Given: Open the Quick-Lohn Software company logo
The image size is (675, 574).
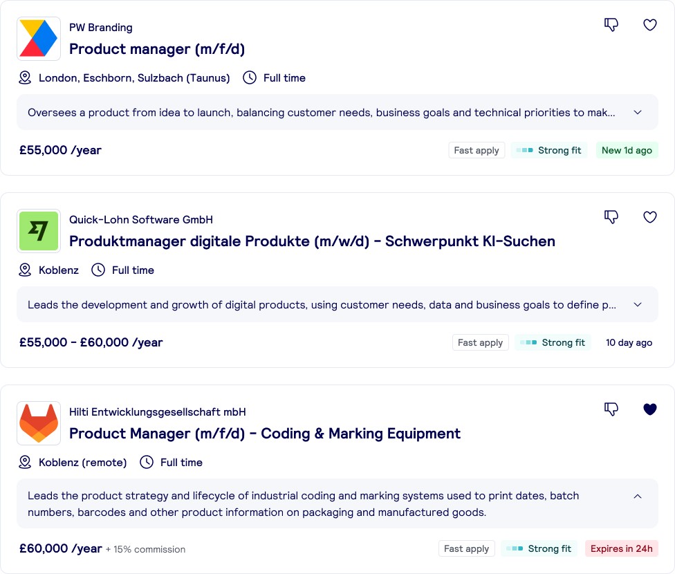Looking at the screenshot, I should [39, 231].
